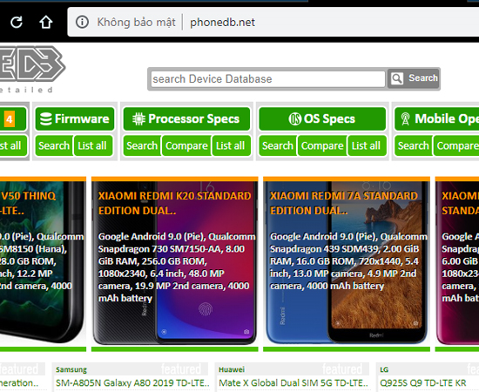Click Search under Firmware
Viewport: 479px width, 392px height.
point(54,145)
